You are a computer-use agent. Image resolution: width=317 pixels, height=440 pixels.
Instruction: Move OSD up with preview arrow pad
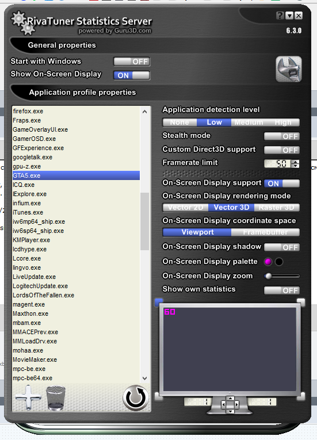230,399
